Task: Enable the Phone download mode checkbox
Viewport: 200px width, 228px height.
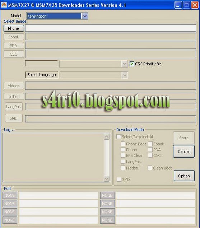Action: click(x=123, y=149)
